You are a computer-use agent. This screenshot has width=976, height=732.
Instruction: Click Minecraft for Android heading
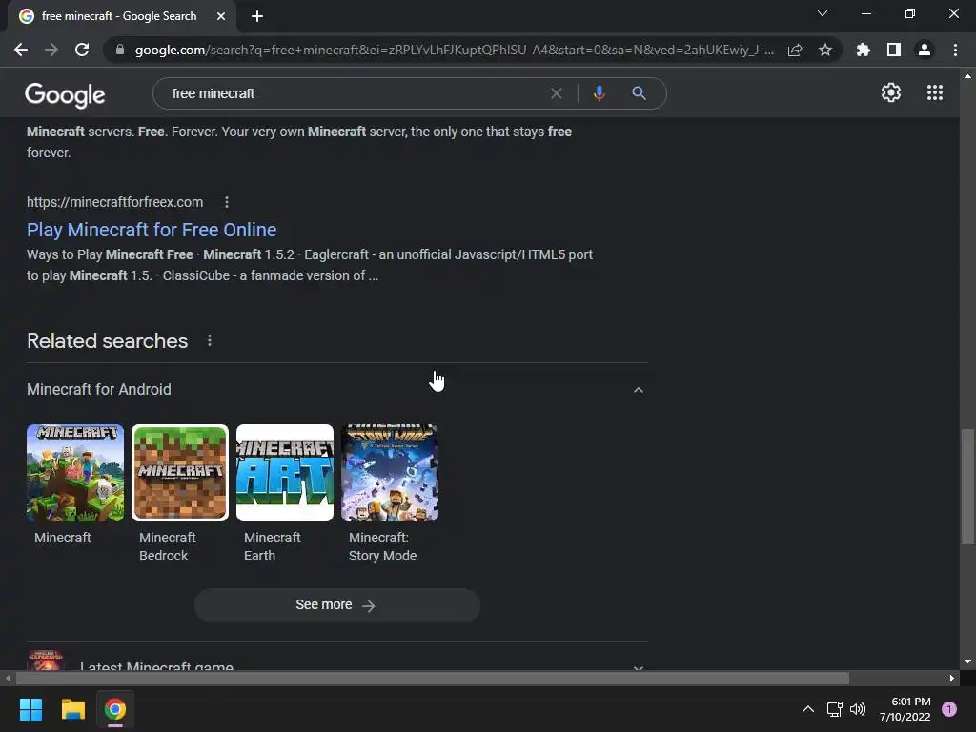click(x=99, y=389)
